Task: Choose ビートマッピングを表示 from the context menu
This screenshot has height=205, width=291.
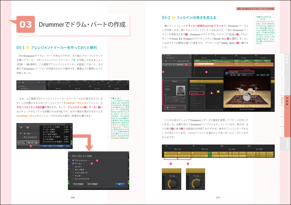Action: pyautogui.click(x=56, y=142)
